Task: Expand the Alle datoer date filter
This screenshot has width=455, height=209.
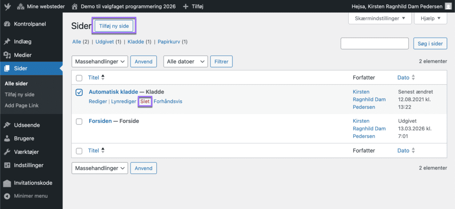Action: (185, 62)
